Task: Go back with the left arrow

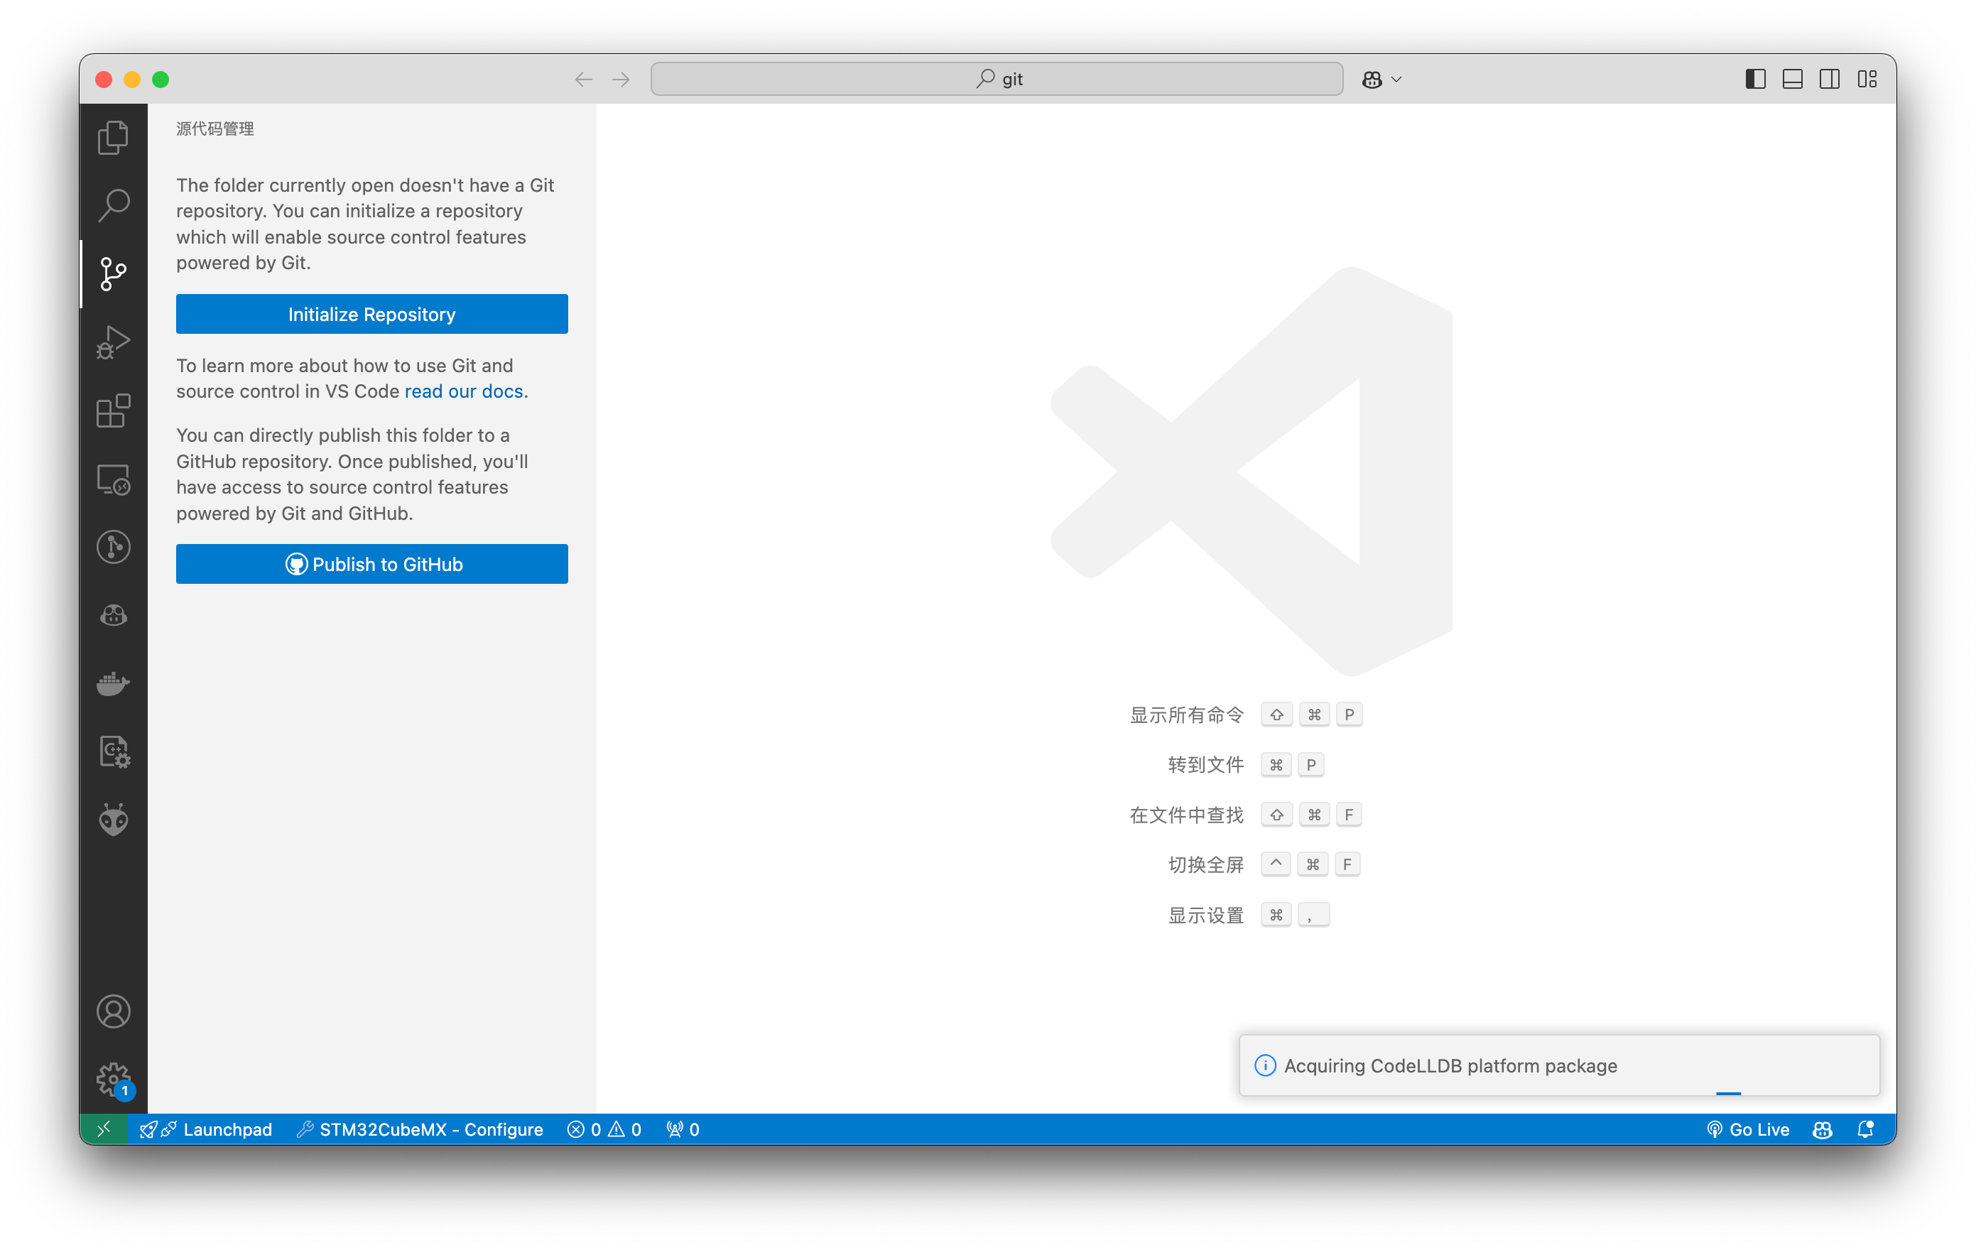Action: click(583, 80)
